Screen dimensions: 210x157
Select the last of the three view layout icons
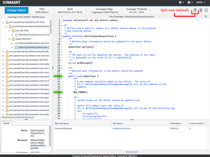206,10
